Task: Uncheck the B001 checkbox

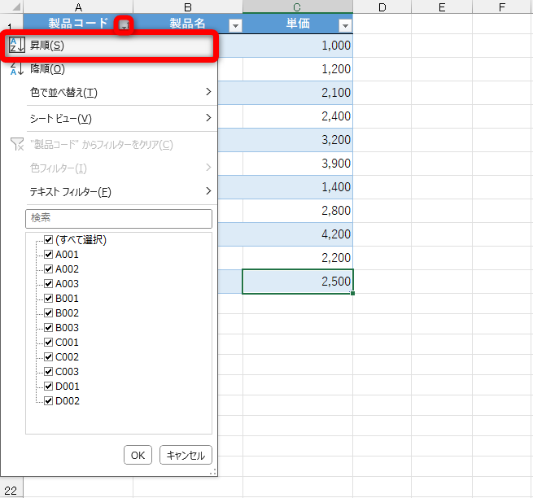Action: pos(48,298)
